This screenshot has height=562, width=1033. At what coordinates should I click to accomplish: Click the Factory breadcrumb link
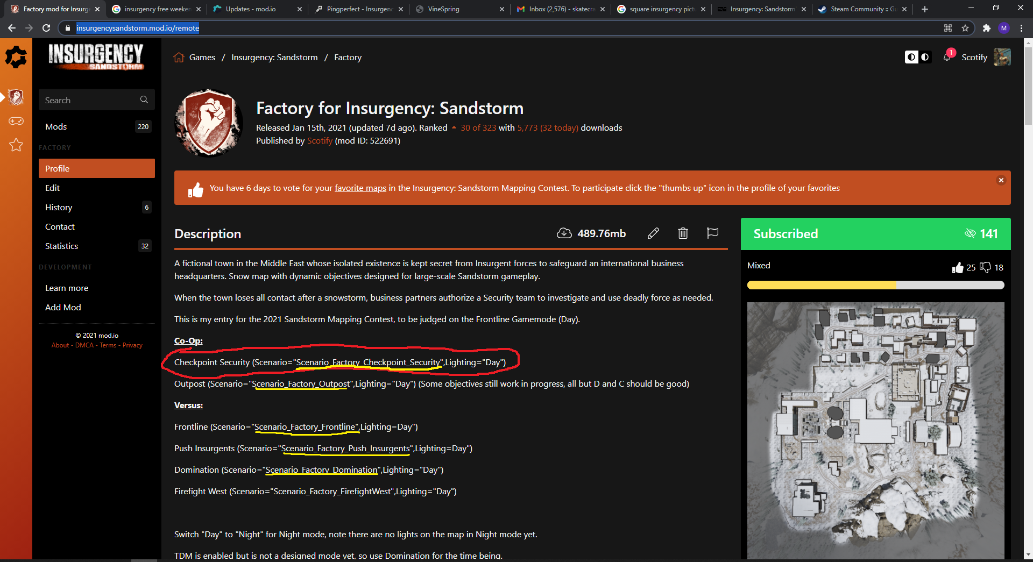pos(348,58)
